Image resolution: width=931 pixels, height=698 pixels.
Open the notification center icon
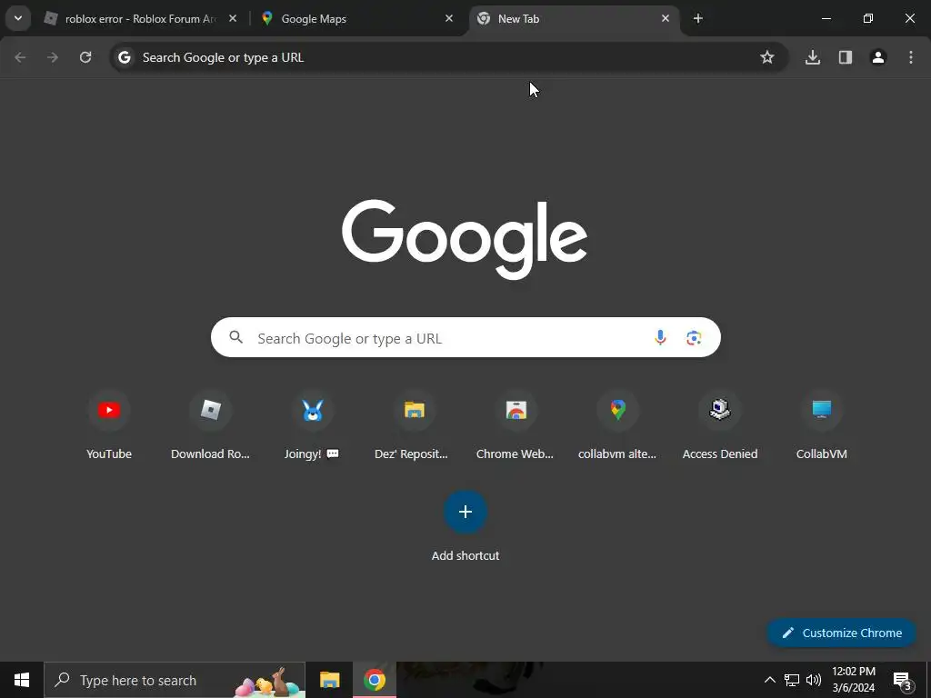(x=903, y=681)
